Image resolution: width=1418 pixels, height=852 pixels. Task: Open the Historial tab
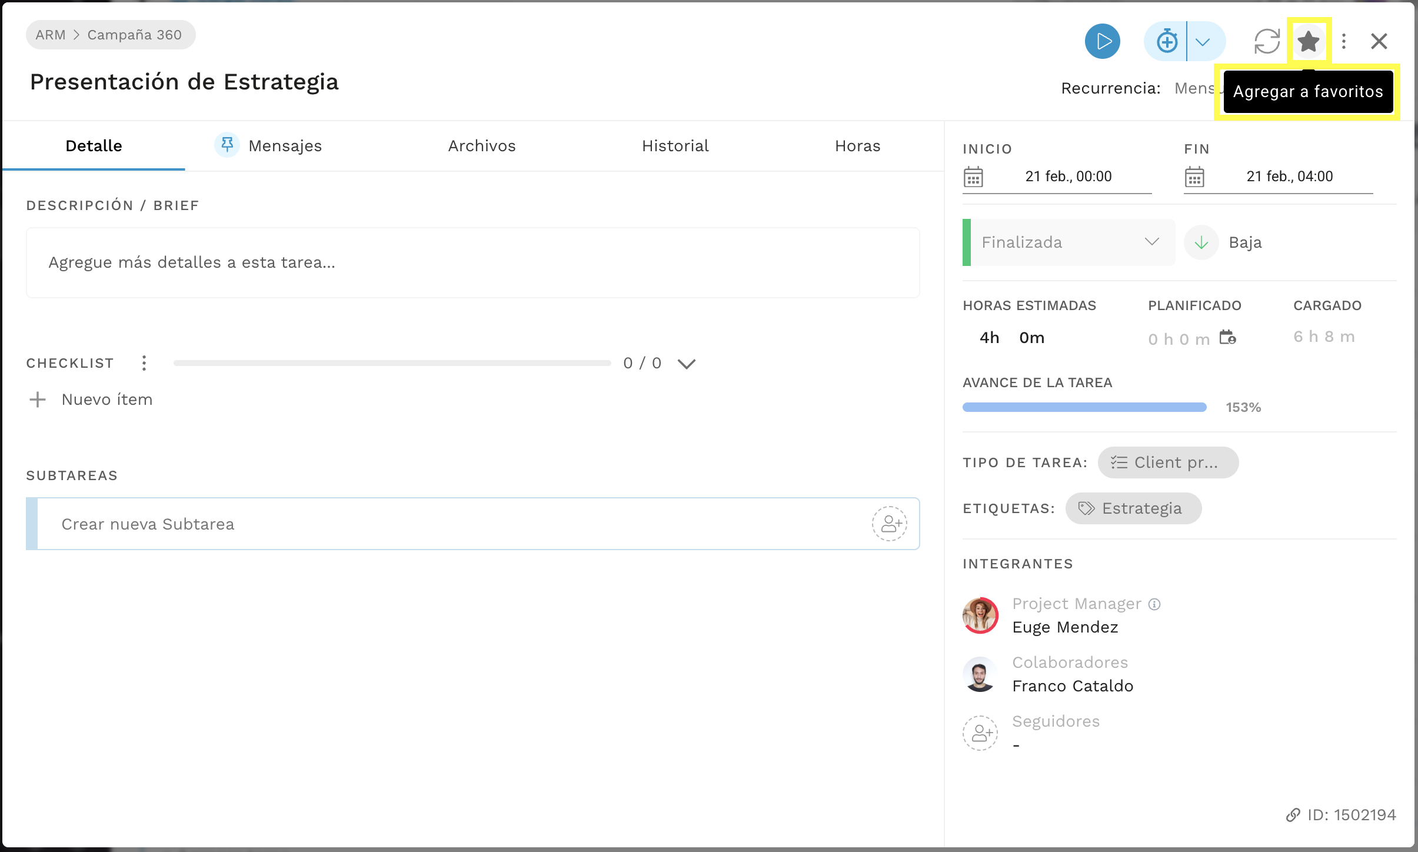click(x=675, y=146)
